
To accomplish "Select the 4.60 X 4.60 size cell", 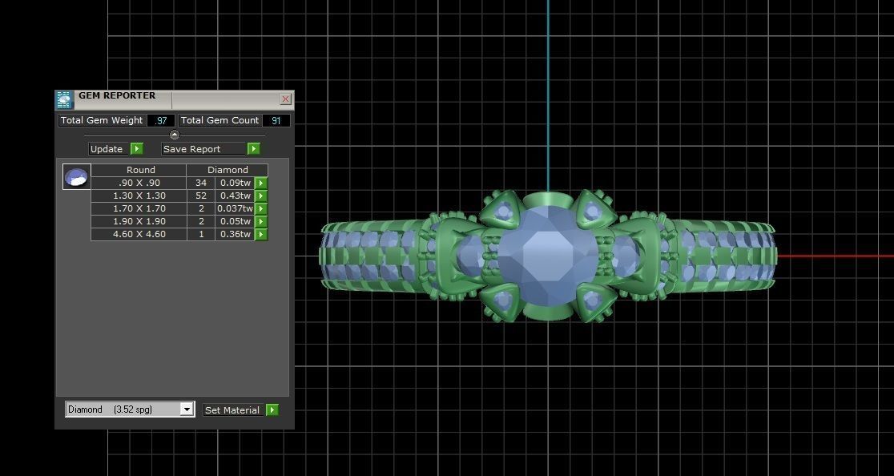I will [x=139, y=234].
